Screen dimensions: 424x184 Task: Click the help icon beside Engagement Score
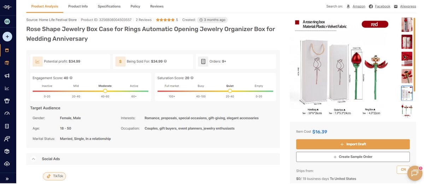pos(71,78)
